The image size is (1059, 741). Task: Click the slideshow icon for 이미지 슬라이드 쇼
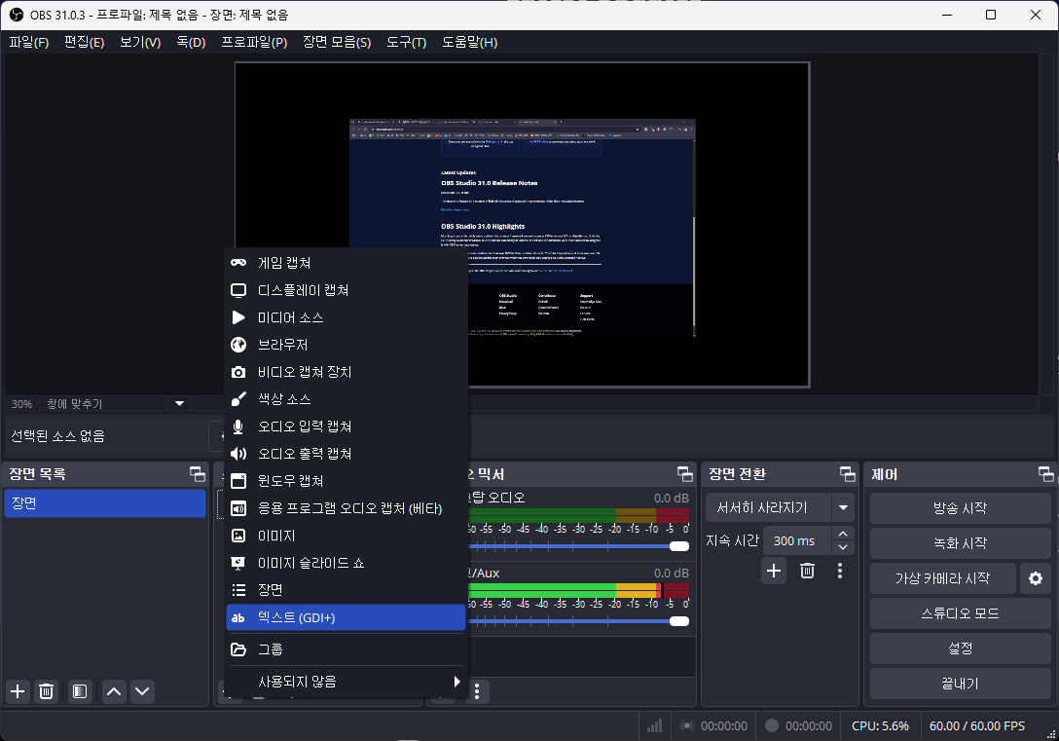(x=238, y=563)
